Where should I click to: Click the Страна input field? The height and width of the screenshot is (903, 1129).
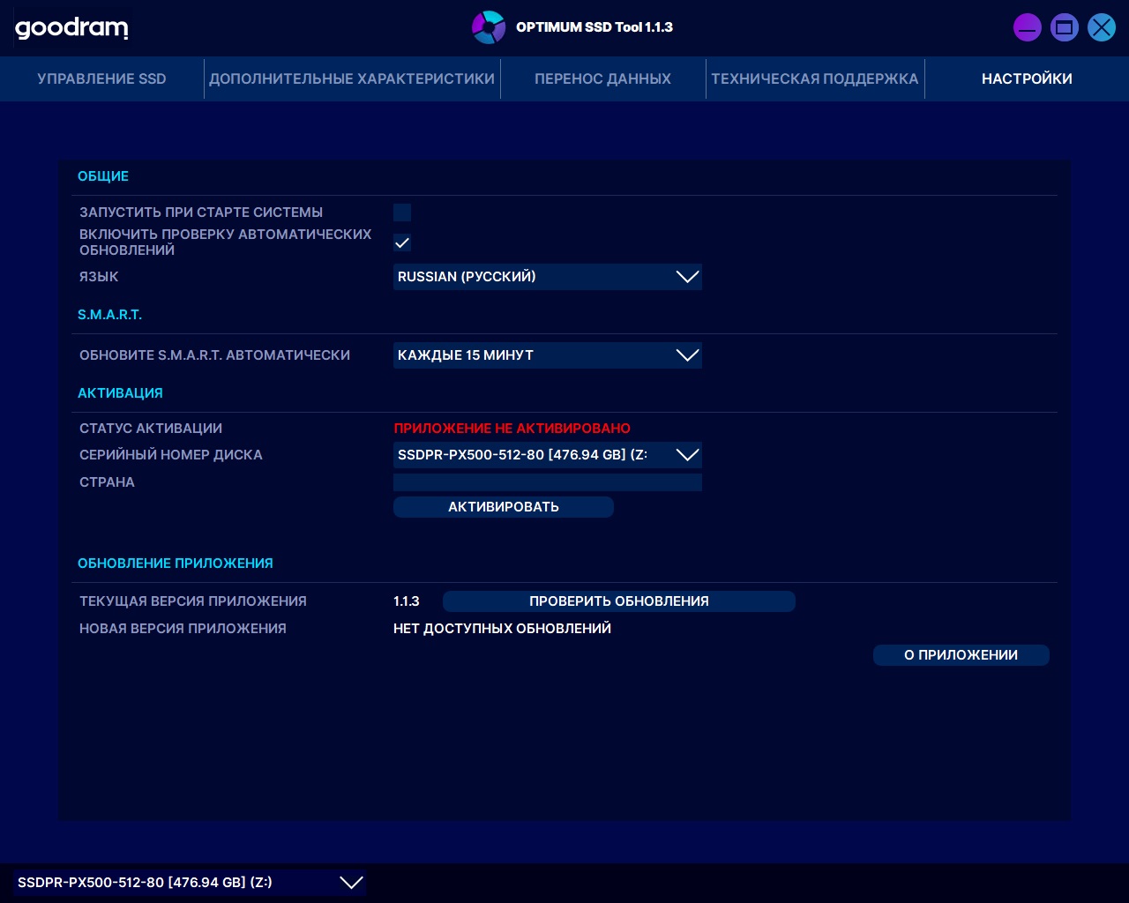pos(548,482)
